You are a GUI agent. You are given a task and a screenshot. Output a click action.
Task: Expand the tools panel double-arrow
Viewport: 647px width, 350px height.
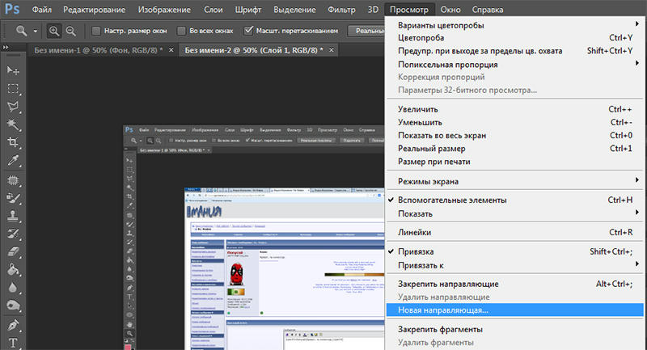pos(6,48)
